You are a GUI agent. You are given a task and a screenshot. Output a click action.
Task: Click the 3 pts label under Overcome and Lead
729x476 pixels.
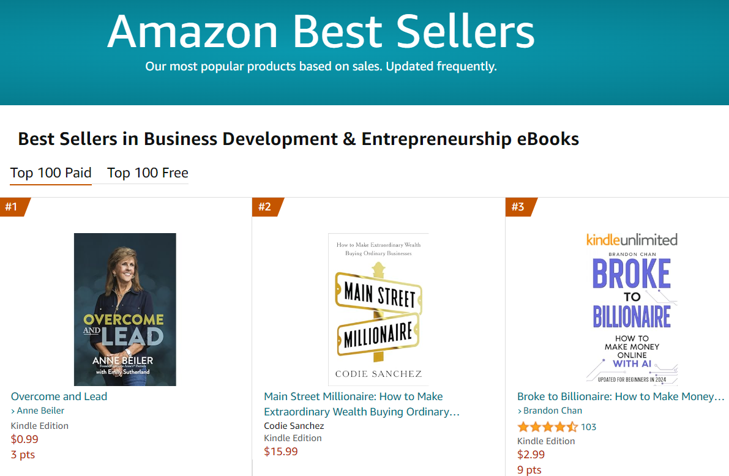coord(23,455)
